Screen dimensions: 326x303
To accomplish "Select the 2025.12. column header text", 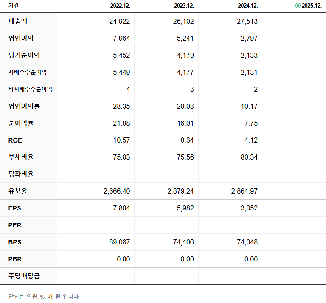I will pyautogui.click(x=312, y=6).
